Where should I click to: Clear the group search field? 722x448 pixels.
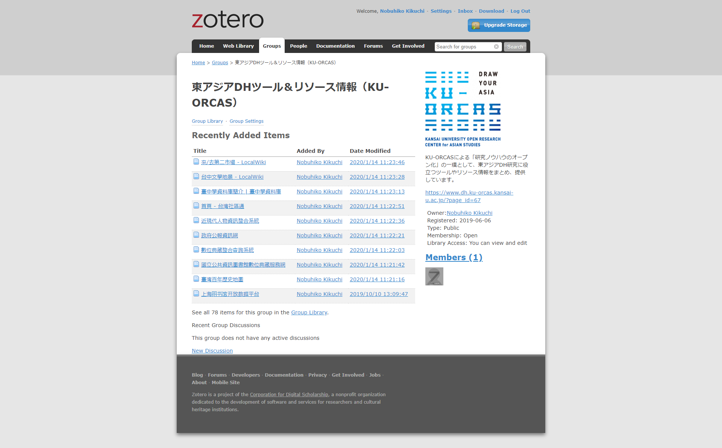click(x=496, y=47)
